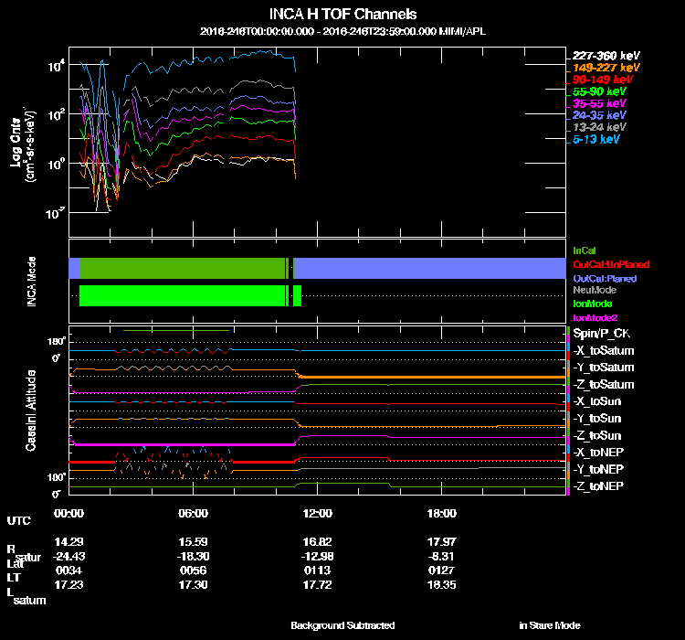Select the UTC row label
685x640 pixels.
pos(19,520)
